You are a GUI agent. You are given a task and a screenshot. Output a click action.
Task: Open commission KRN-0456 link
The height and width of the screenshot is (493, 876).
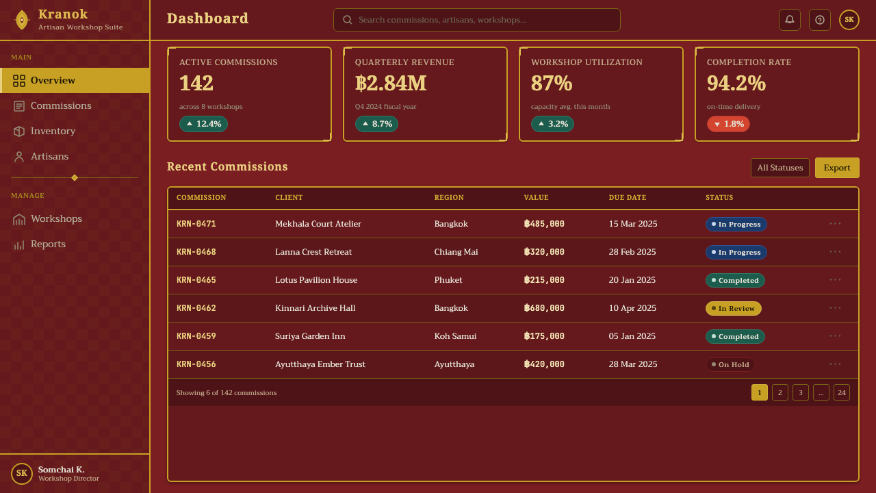point(196,364)
